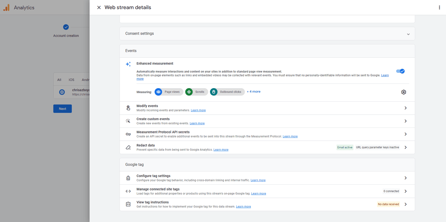Image resolution: width=446 pixels, height=222 pixels.
Task: Open Learn more link for Measurement Protocol
Action: 290,137
